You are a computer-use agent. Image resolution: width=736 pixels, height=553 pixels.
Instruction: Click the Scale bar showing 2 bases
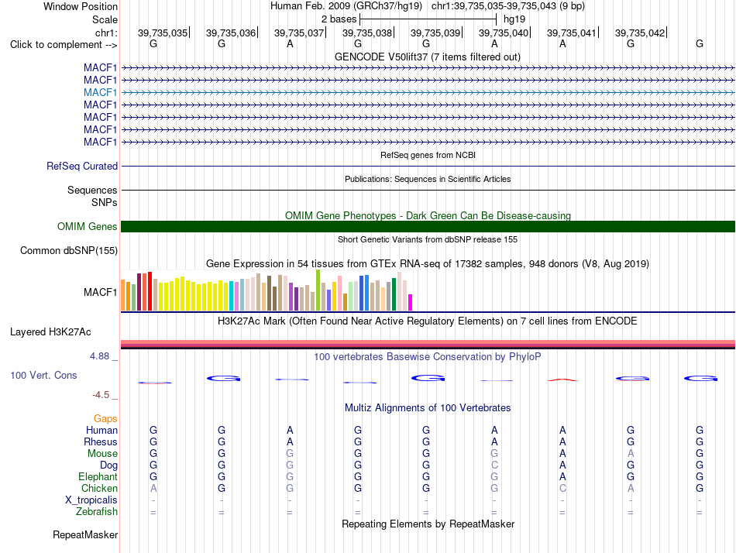tap(428, 19)
